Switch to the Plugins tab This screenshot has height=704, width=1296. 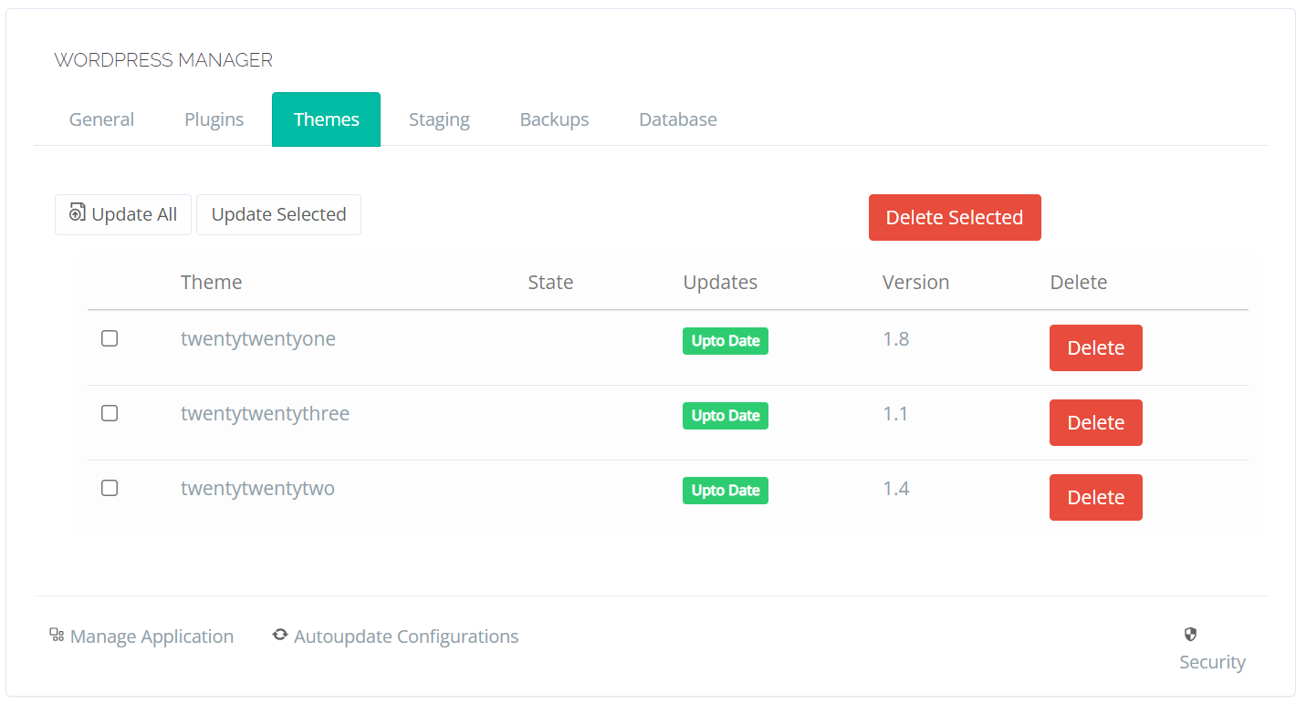click(x=214, y=119)
